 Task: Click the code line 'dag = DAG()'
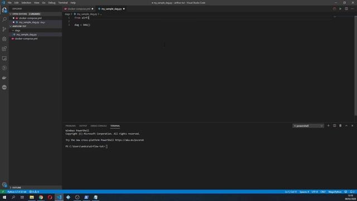(x=82, y=25)
